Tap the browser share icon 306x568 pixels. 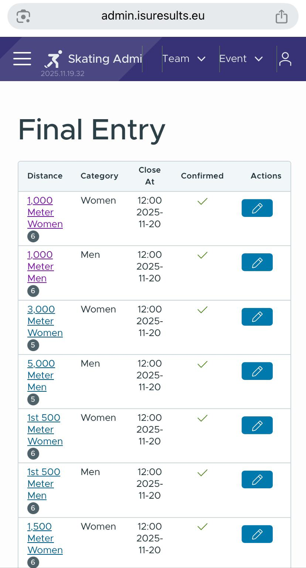click(x=281, y=17)
